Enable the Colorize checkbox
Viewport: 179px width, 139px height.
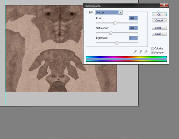(x=152, y=48)
